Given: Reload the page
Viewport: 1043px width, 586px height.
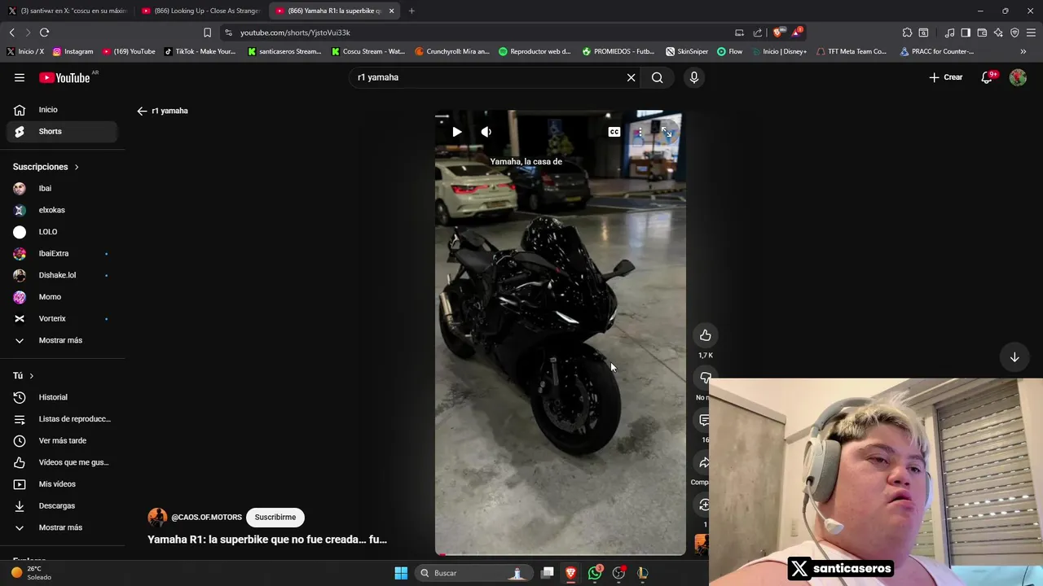Looking at the screenshot, I should coord(44,33).
